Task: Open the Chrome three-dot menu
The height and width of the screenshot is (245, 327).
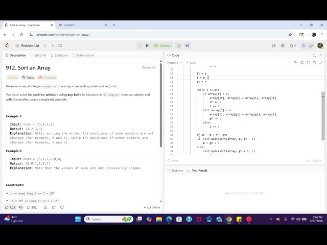Action: 322,35
